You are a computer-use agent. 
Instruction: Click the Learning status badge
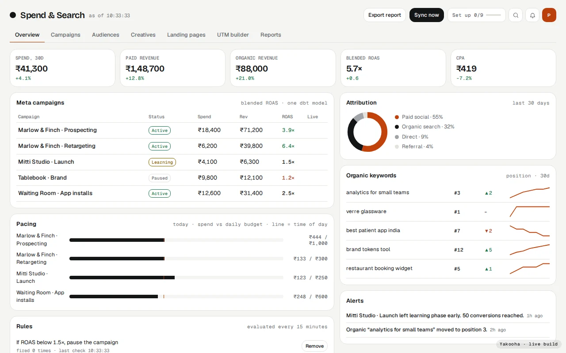[x=162, y=162]
